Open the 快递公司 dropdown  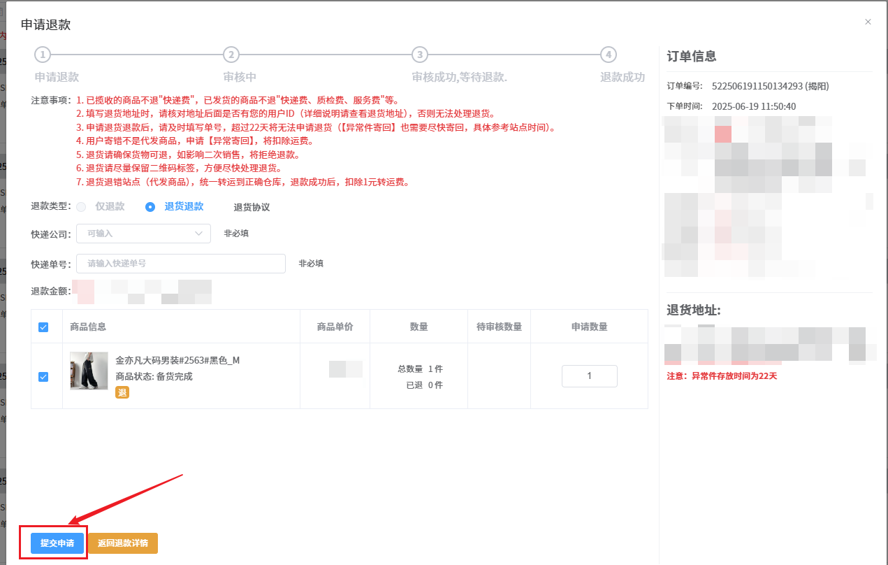143,234
